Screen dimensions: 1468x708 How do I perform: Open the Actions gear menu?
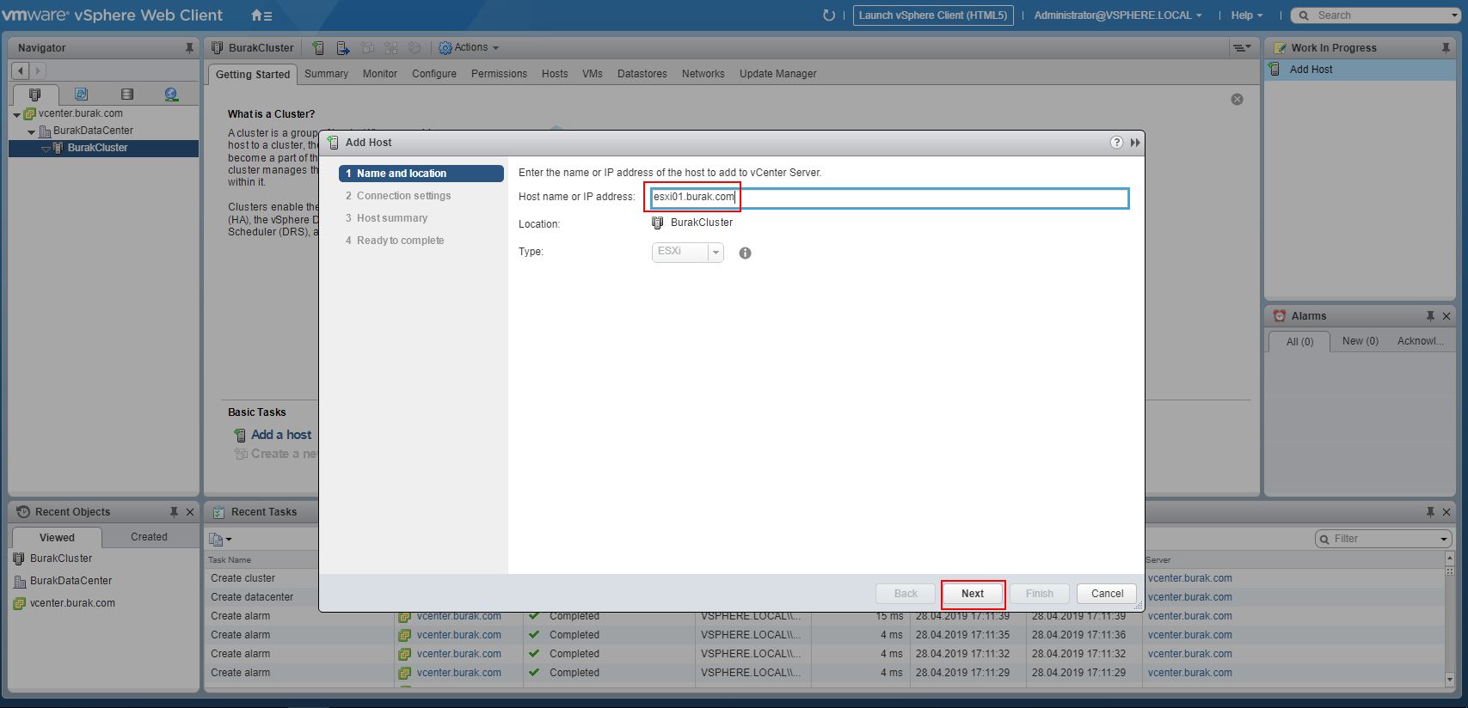pyautogui.click(x=469, y=48)
